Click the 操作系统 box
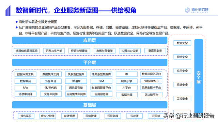The height and width of the screenshot is (122, 218). [x=26, y=116]
